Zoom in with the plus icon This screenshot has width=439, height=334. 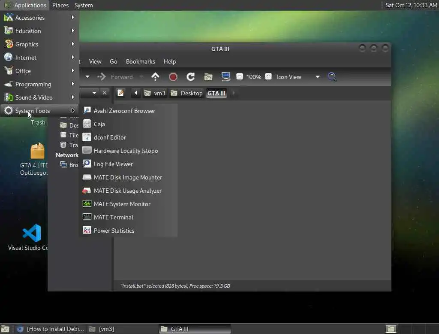(268, 76)
